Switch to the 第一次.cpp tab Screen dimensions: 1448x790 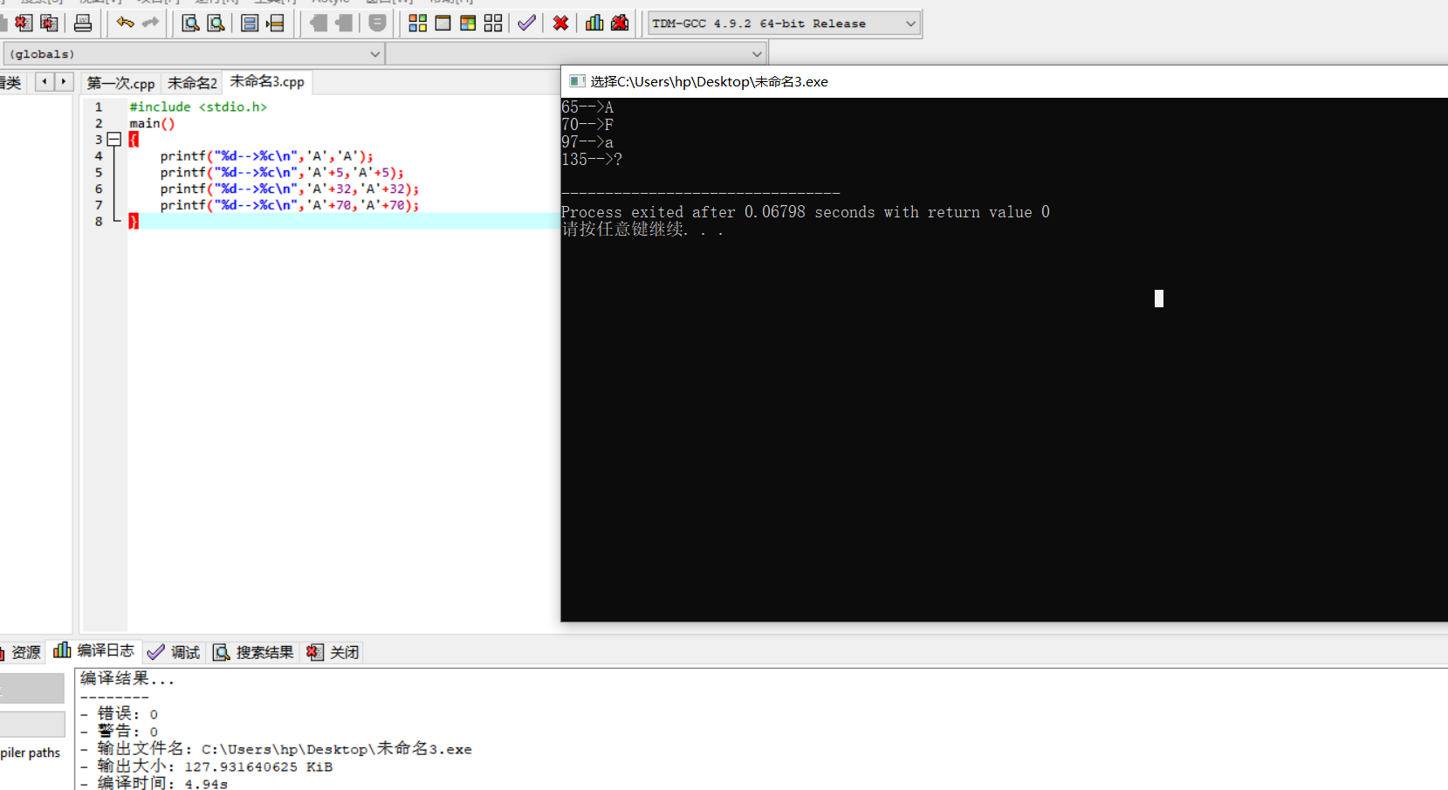[x=120, y=83]
